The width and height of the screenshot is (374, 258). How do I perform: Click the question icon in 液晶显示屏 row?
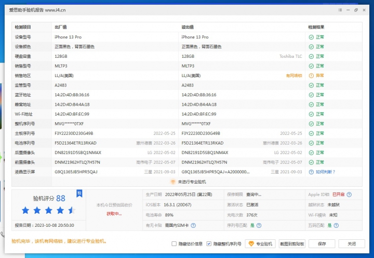(x=311, y=172)
